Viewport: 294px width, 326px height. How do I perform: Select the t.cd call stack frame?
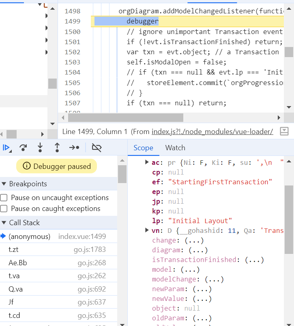(x=58, y=315)
